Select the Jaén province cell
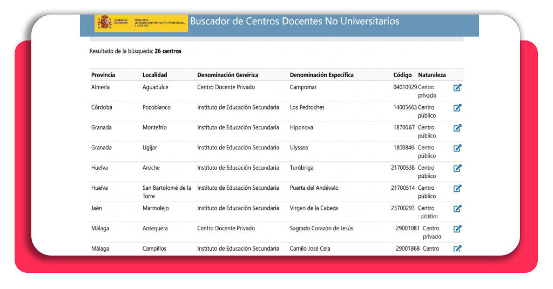 click(x=96, y=208)
